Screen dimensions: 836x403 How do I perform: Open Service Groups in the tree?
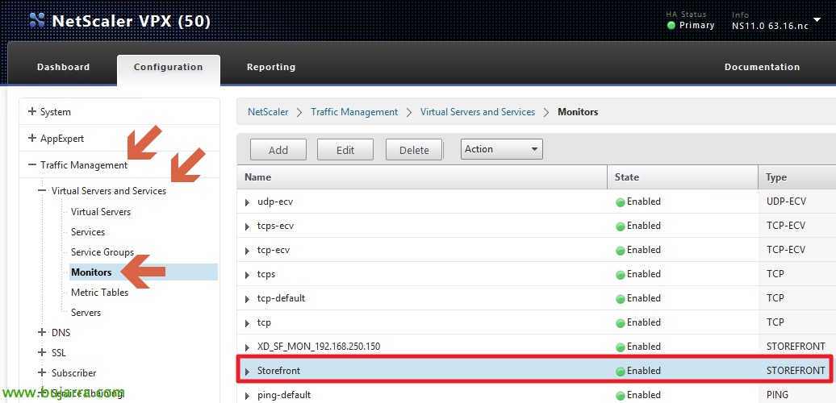pos(102,252)
